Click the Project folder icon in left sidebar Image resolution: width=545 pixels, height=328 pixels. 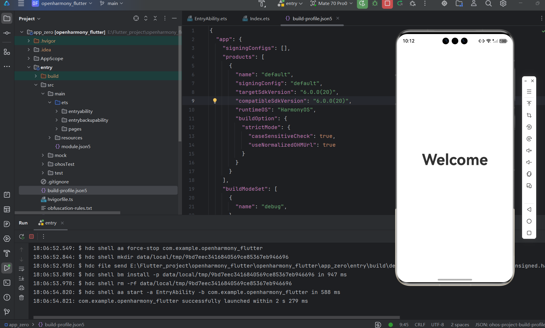7,18
